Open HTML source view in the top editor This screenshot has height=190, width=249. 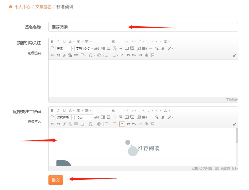point(52,55)
